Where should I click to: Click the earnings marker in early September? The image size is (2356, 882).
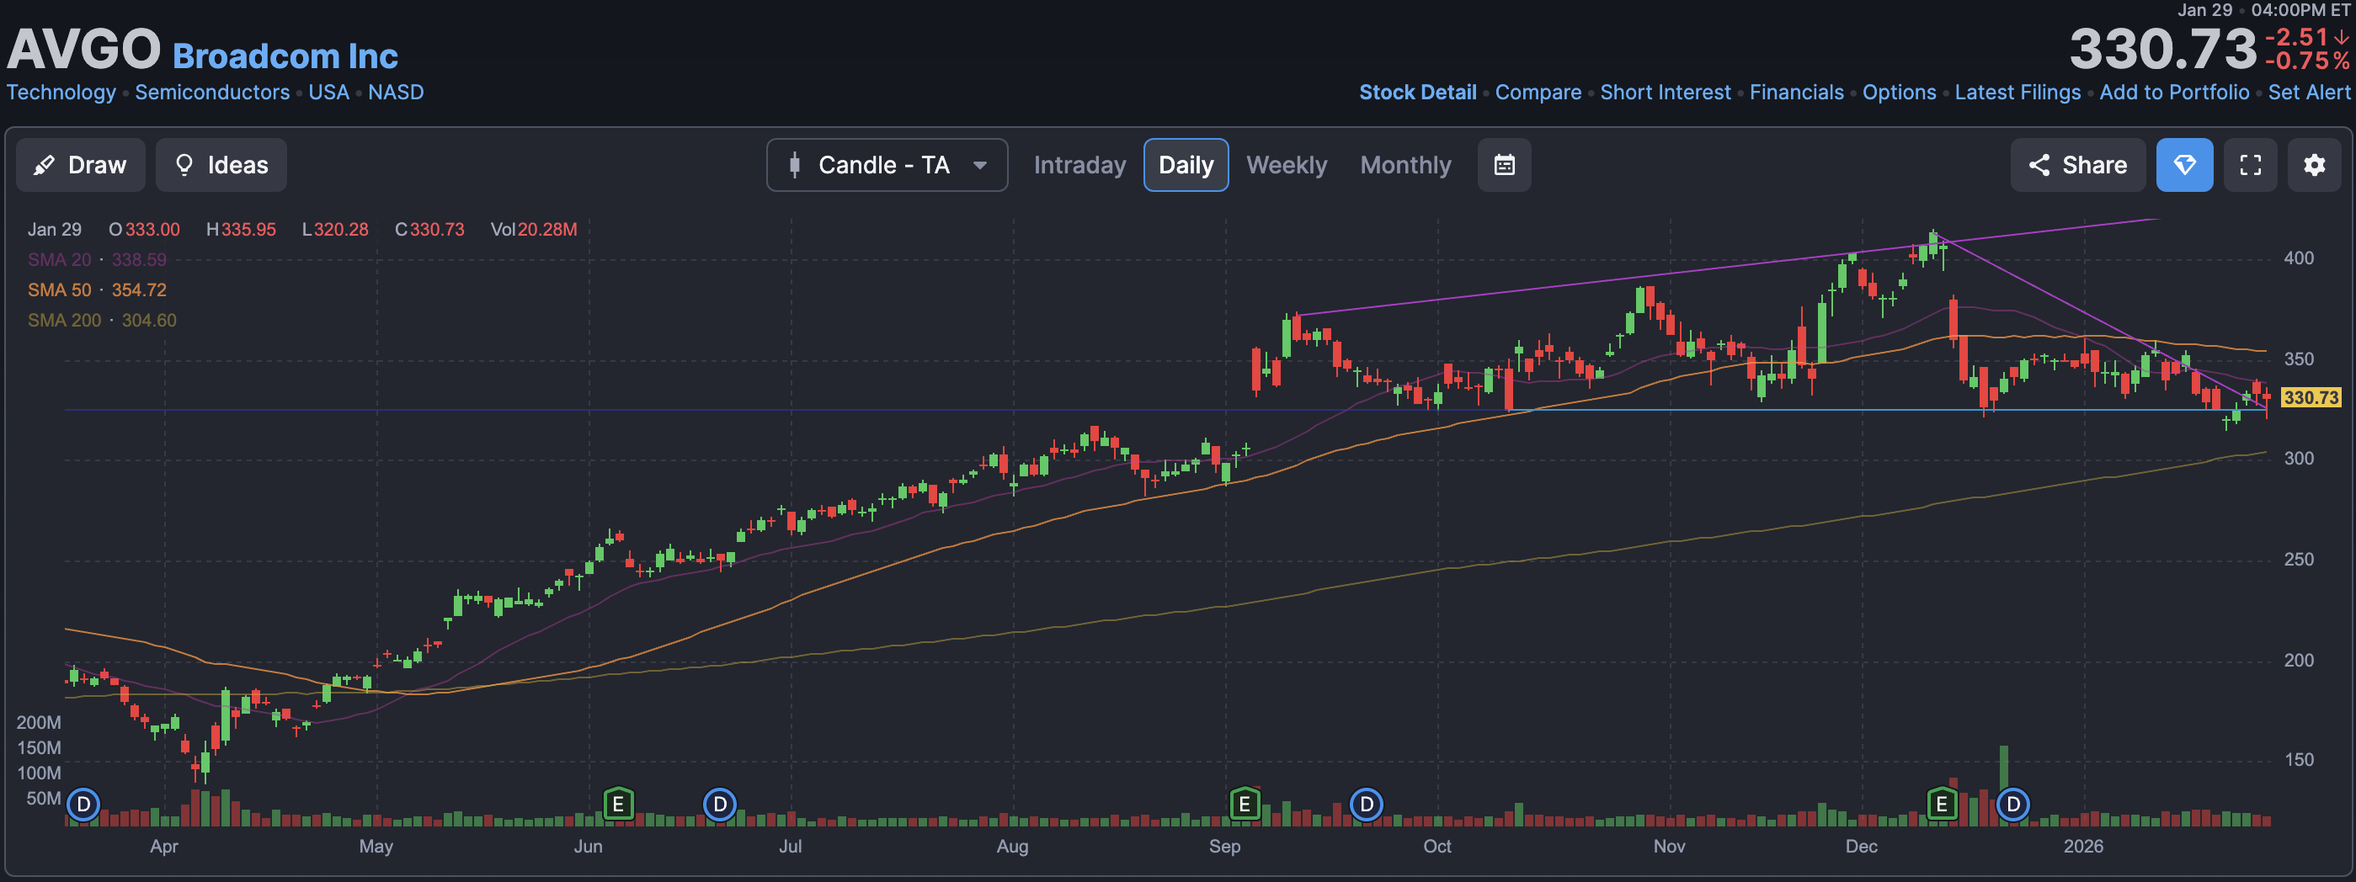click(1245, 805)
